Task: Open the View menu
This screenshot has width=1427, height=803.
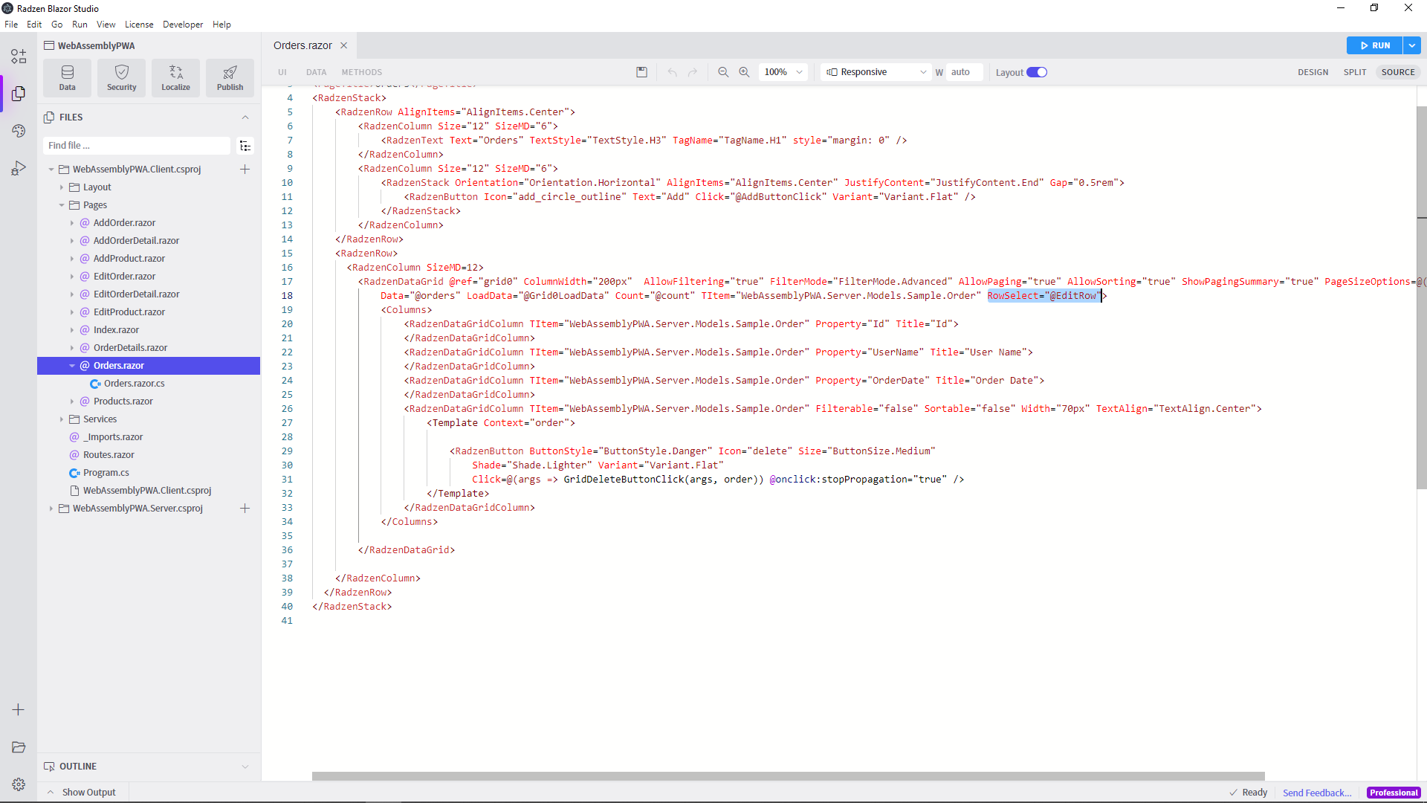Action: coord(106,25)
